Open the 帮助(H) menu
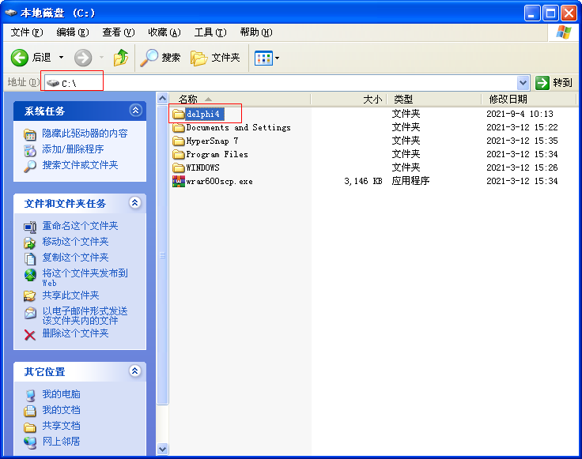The image size is (582, 459). coord(256,32)
